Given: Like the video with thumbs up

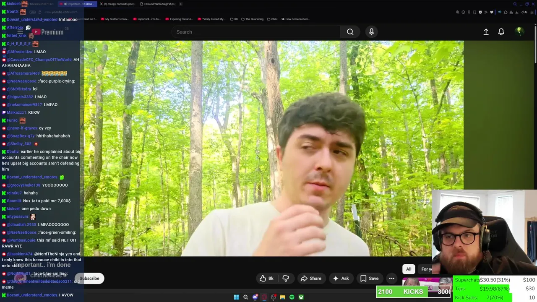Looking at the screenshot, I should point(266,278).
